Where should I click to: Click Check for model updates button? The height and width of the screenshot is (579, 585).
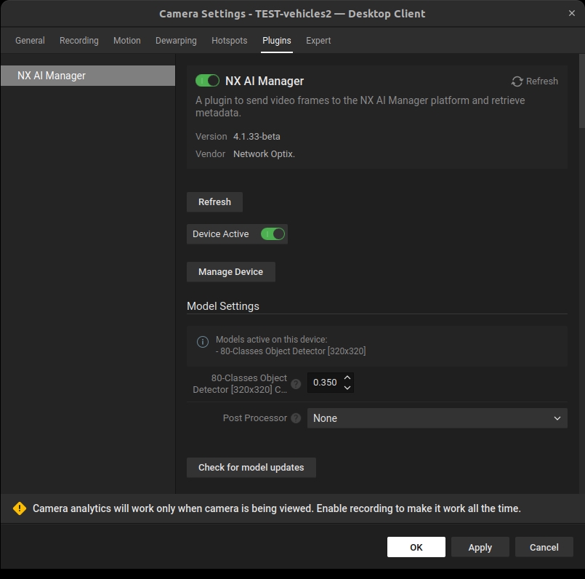(251, 468)
